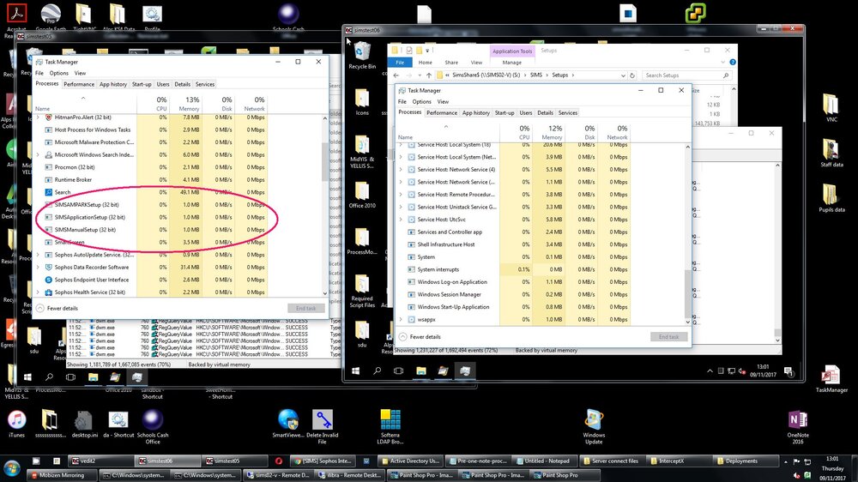The height and width of the screenshot is (482, 858).
Task: Select SIMSManualSetup (32 bit) process row
Action: (x=151, y=230)
